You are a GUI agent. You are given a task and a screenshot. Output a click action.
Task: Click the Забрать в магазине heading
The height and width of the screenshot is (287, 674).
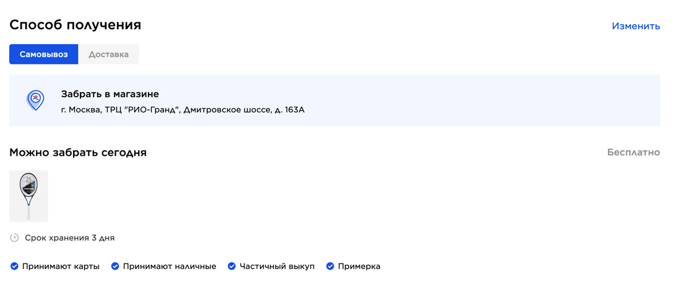[x=110, y=93]
